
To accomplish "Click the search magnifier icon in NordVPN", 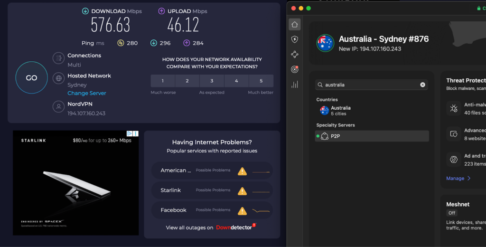I will click(320, 85).
